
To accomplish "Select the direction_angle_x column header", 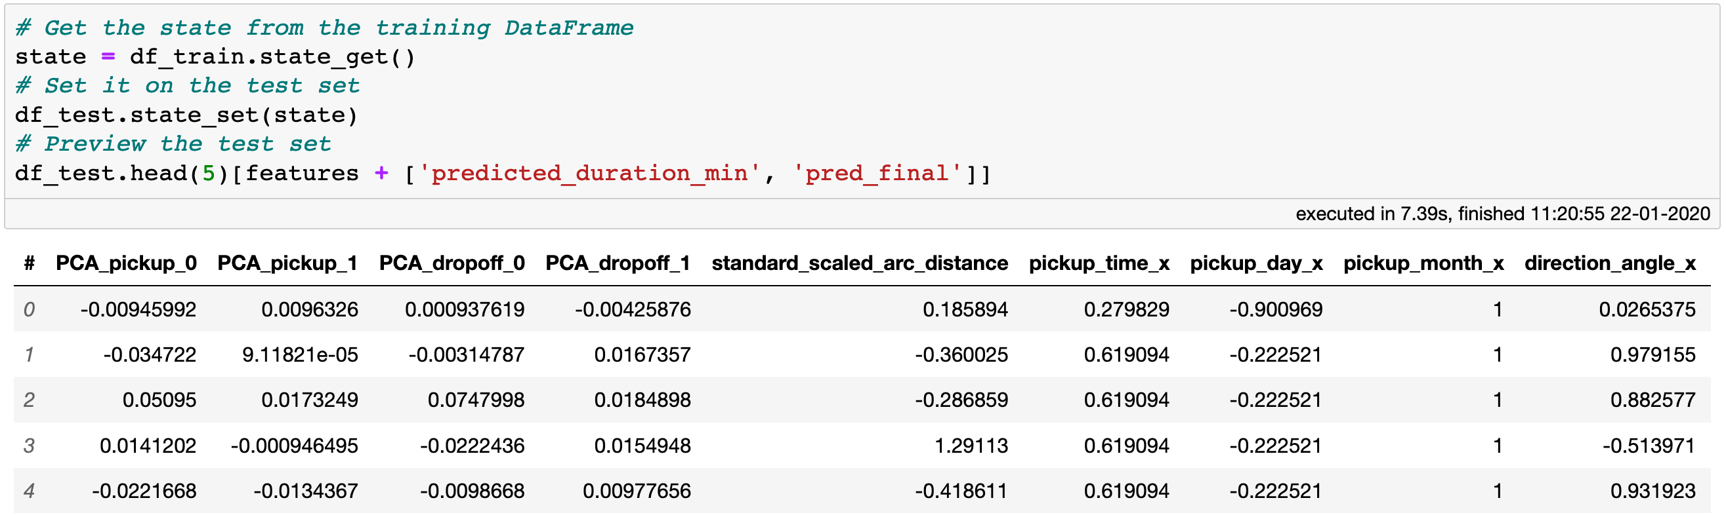I will click(1609, 263).
